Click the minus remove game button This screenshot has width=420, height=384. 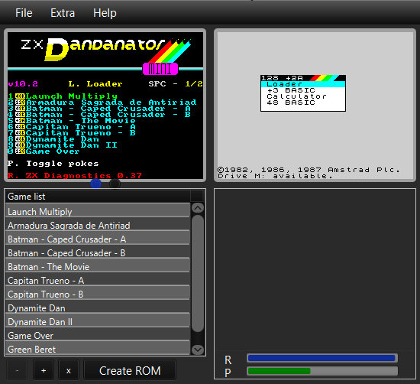pyautogui.click(x=17, y=370)
